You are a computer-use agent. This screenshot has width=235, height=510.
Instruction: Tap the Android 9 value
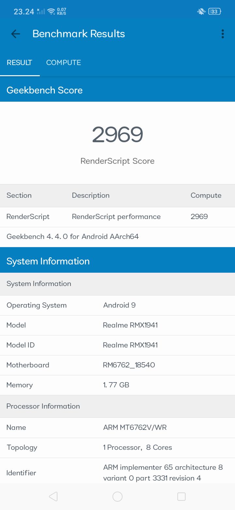(119, 305)
